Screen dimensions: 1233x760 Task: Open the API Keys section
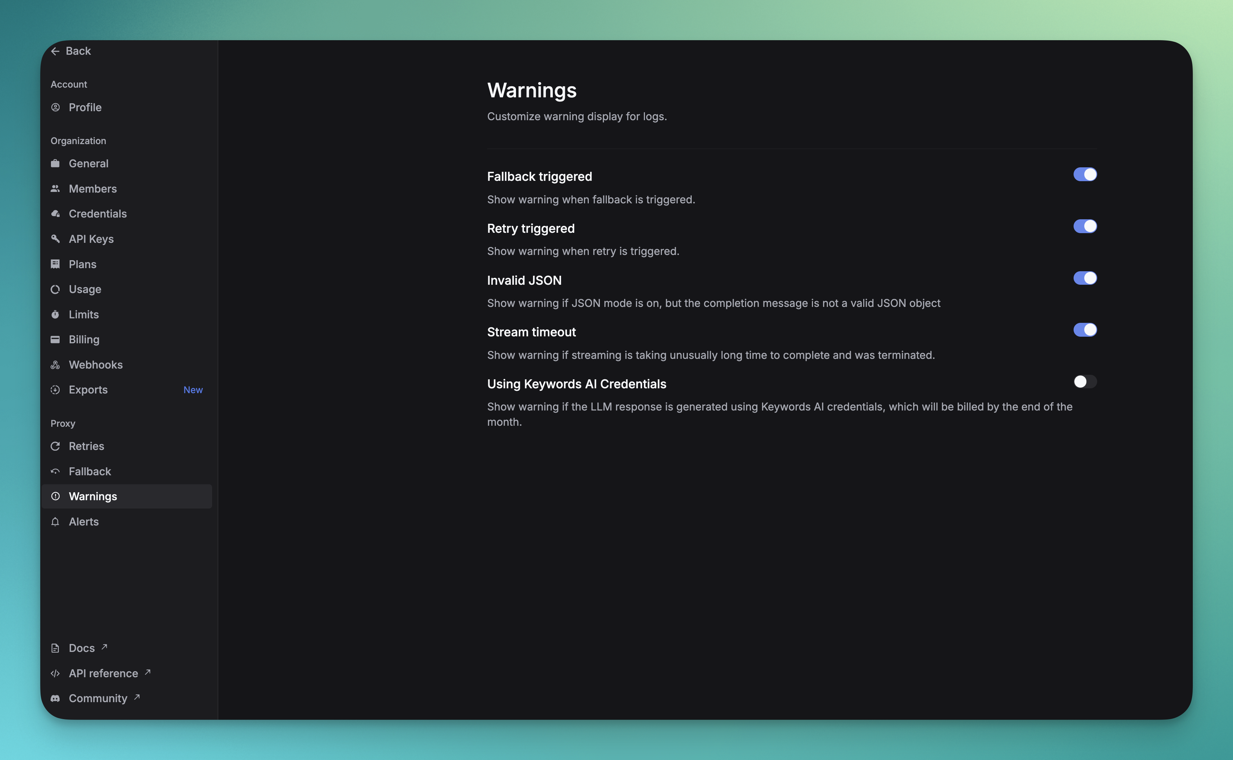click(127, 239)
